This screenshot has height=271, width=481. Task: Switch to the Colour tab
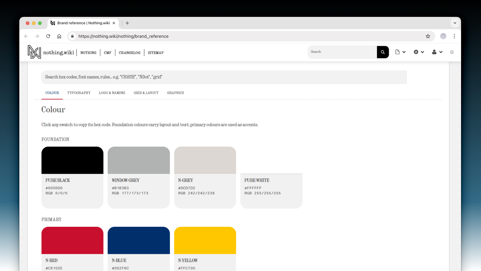click(x=52, y=93)
